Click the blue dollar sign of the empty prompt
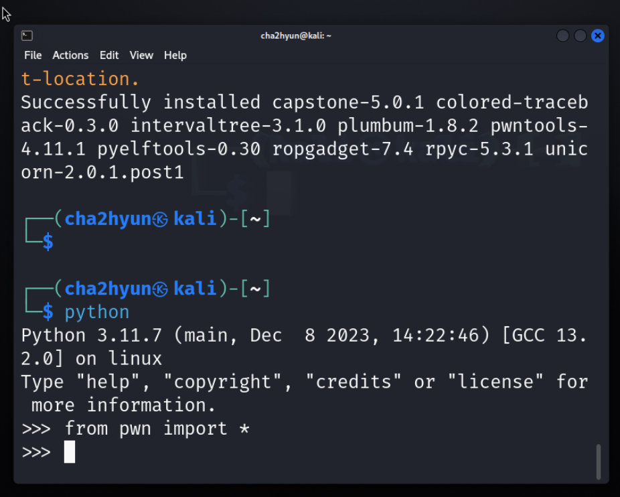 click(48, 242)
